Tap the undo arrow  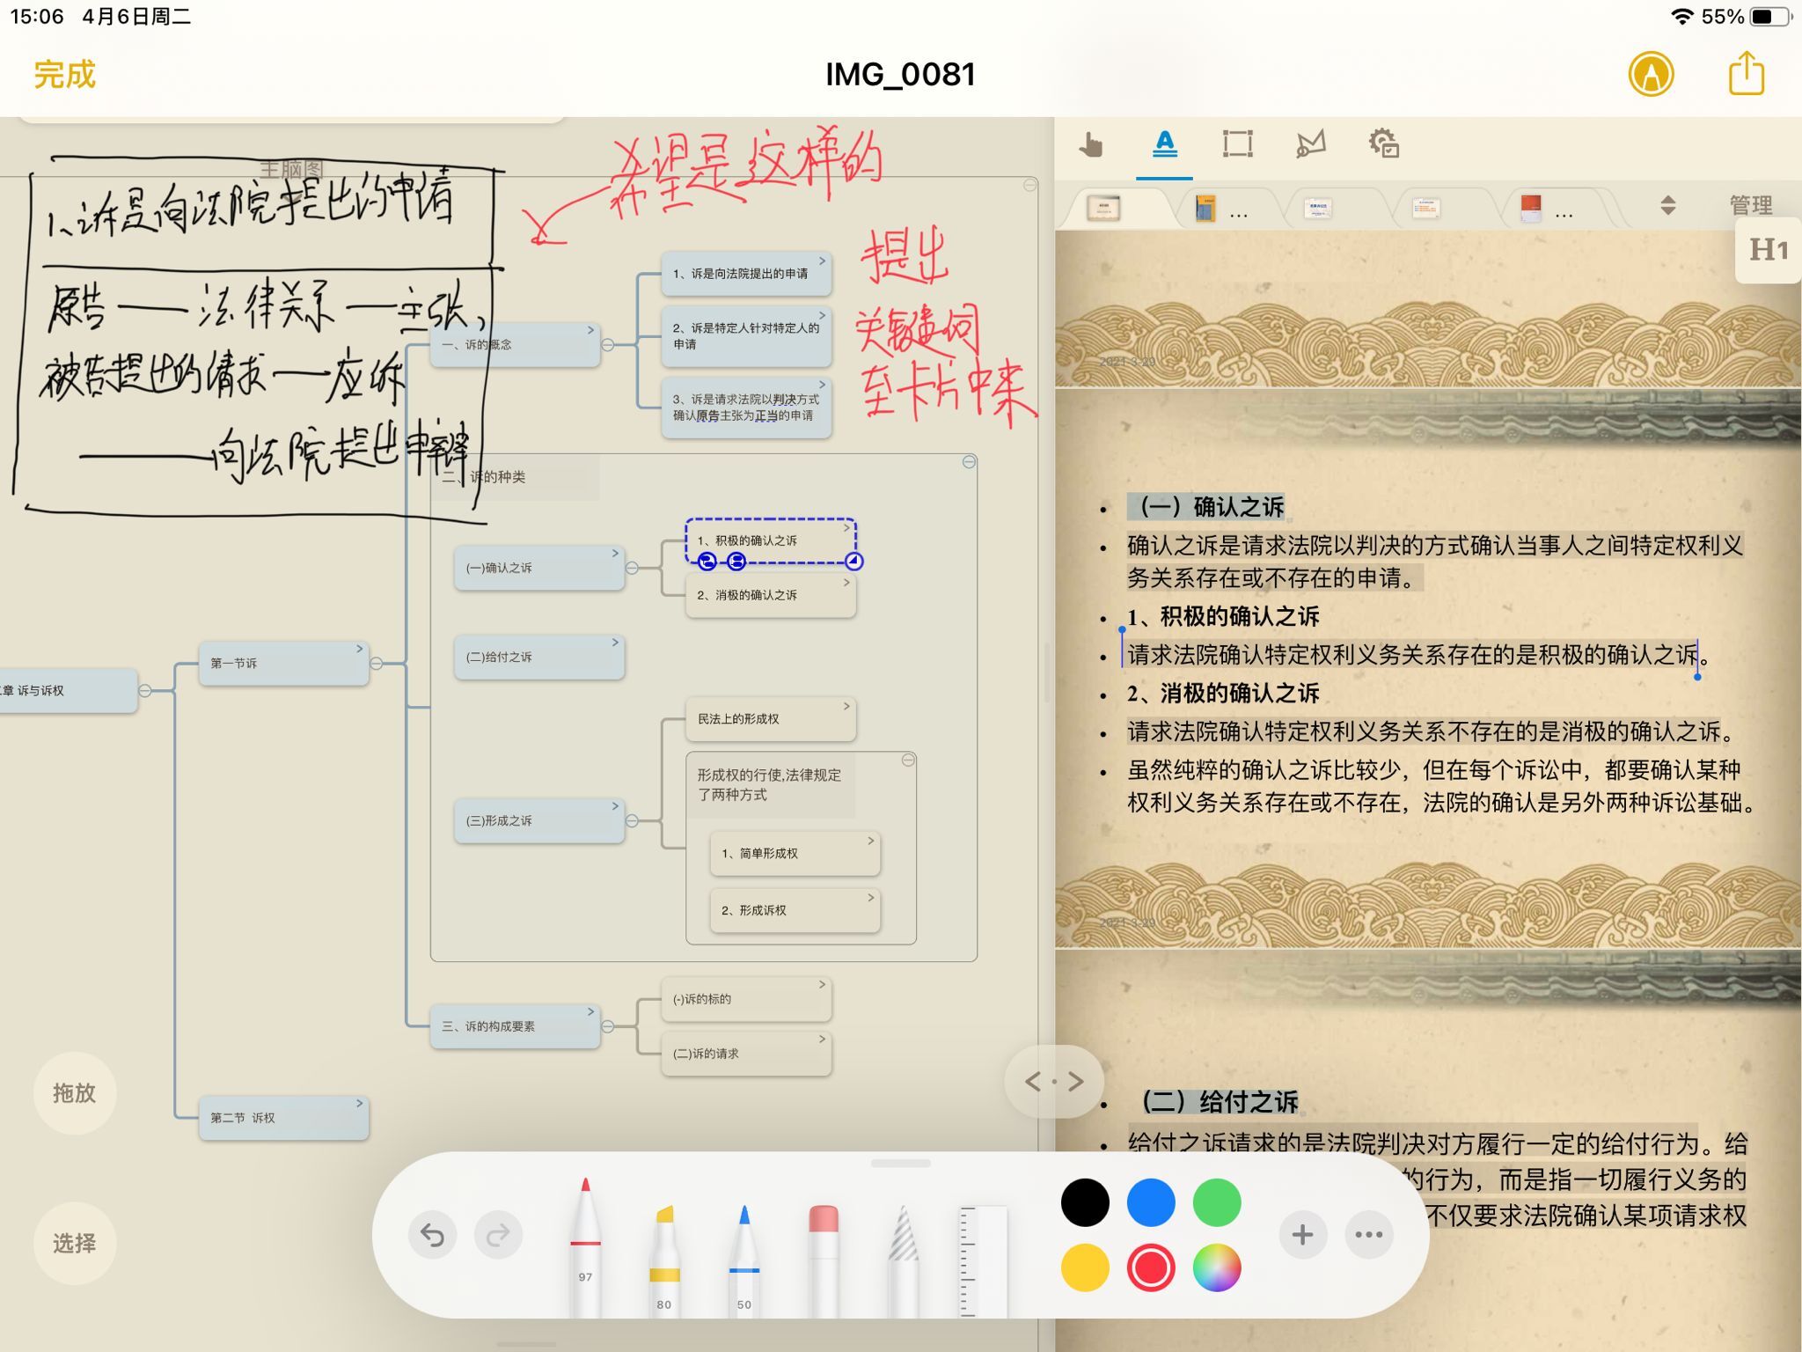point(432,1235)
